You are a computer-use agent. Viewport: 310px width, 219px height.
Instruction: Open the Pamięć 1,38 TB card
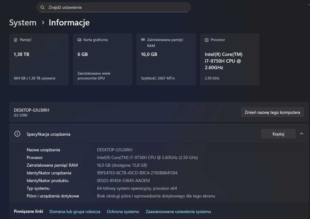(x=39, y=59)
